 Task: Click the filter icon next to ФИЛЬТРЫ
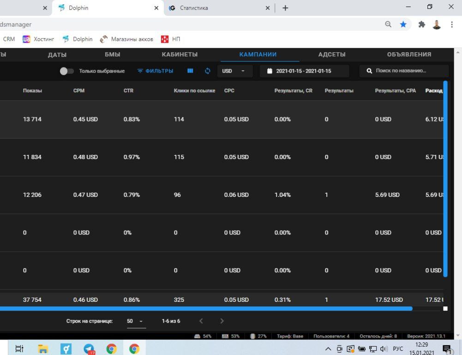point(140,71)
